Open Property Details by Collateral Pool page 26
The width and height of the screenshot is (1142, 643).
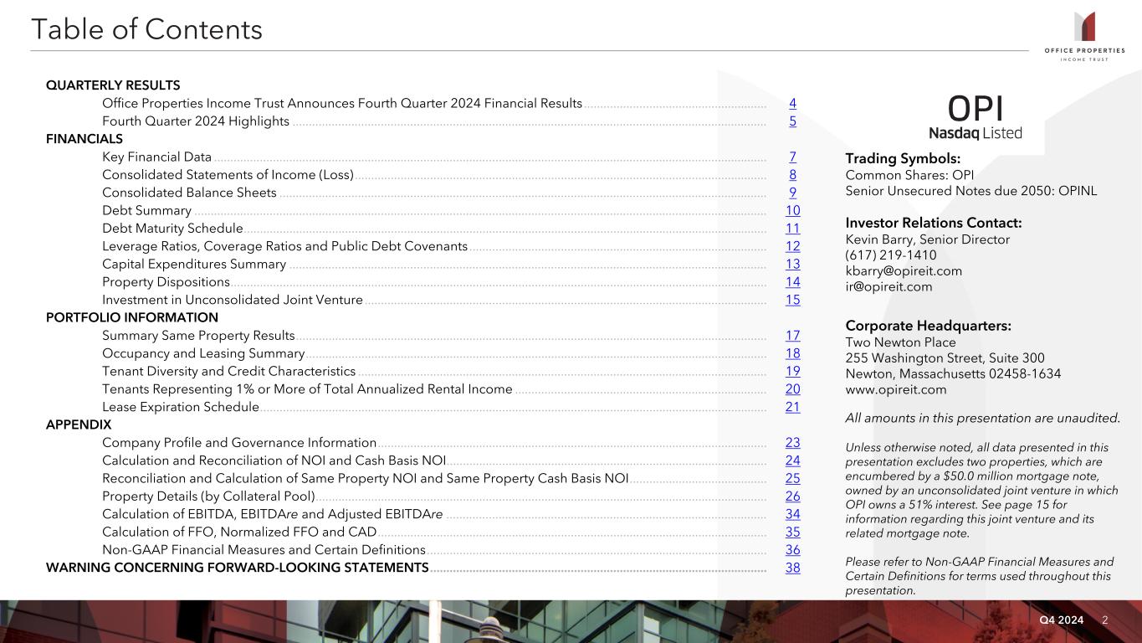(792, 496)
